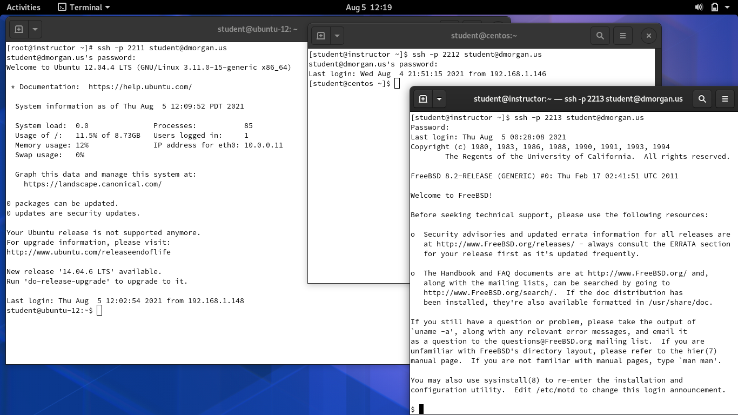Open a new tab in the ubuntu-12 terminal

19,29
